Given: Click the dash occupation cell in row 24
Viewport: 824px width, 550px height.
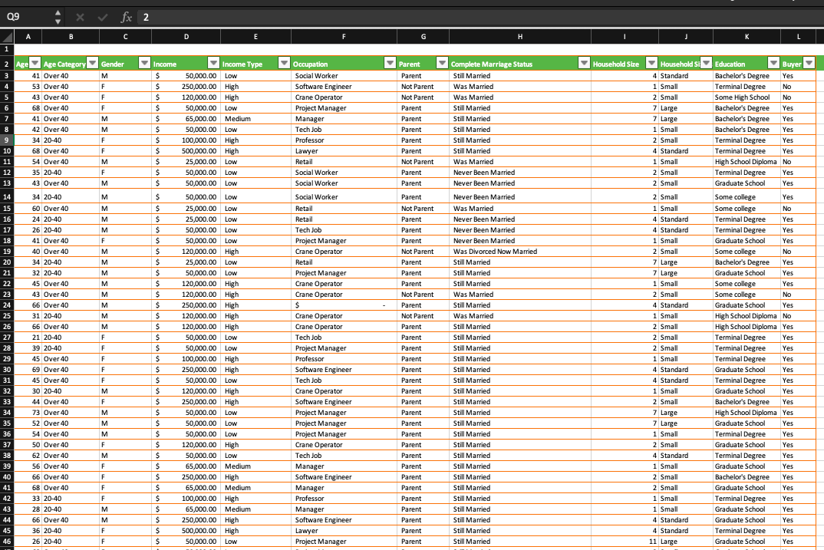Looking at the screenshot, I should 344,305.
